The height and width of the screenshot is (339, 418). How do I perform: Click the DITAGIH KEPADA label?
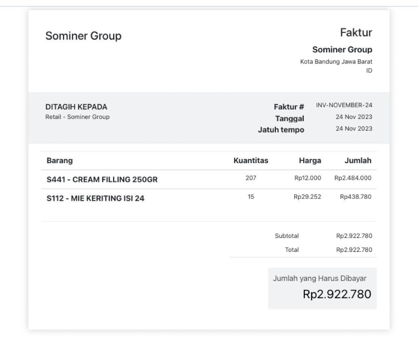(76, 107)
